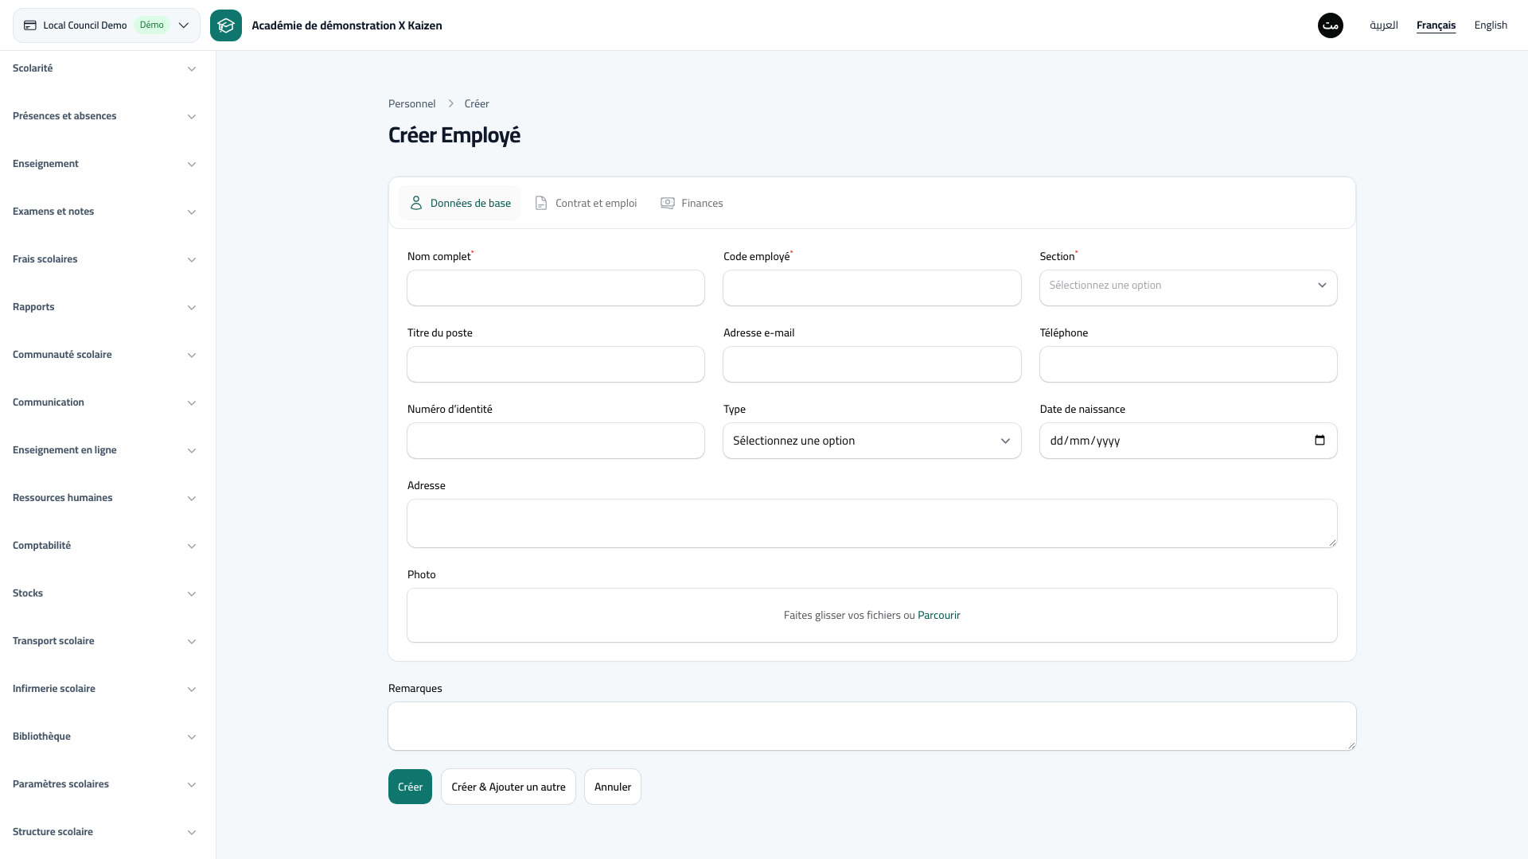1528x859 pixels.
Task: Select the Français language link
Action: (1436, 25)
